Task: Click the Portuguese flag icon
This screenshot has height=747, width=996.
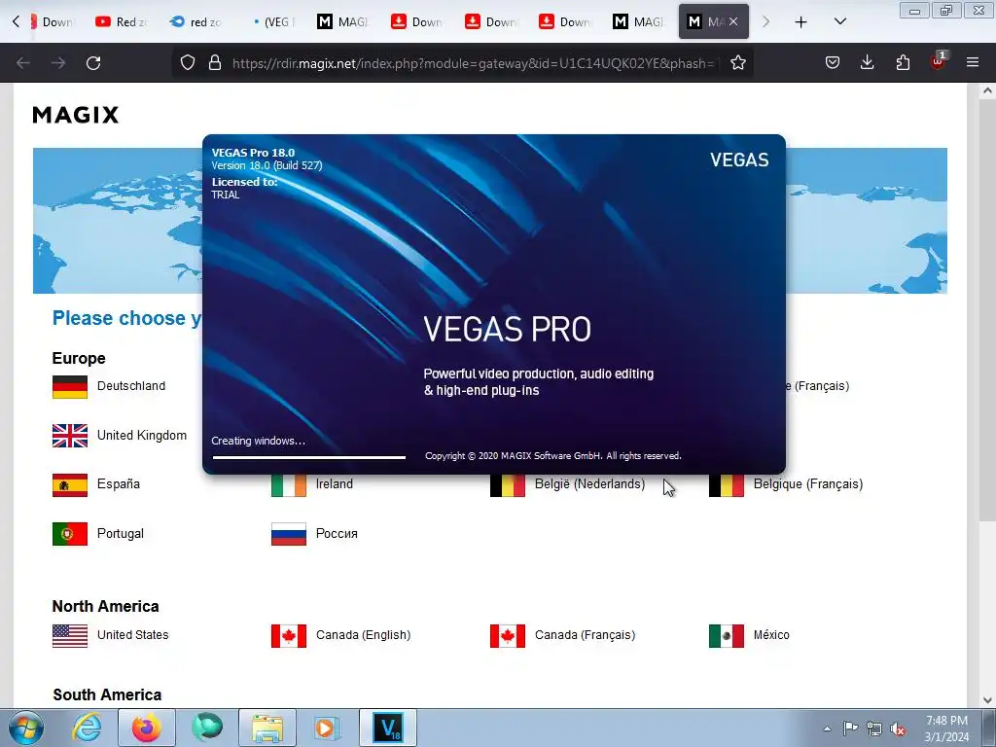Action: coord(70,534)
